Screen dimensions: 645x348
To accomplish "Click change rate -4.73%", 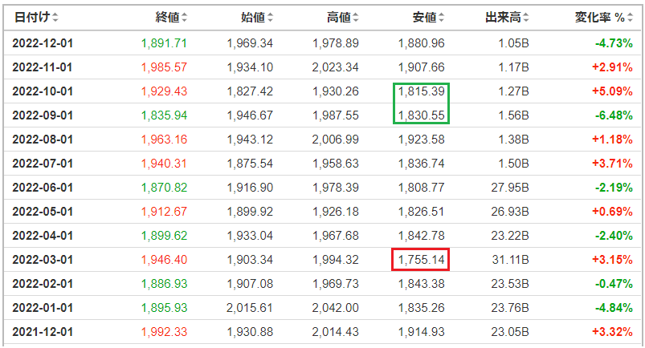I will pos(614,43).
